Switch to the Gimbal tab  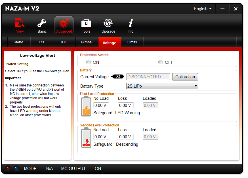click(x=87, y=42)
